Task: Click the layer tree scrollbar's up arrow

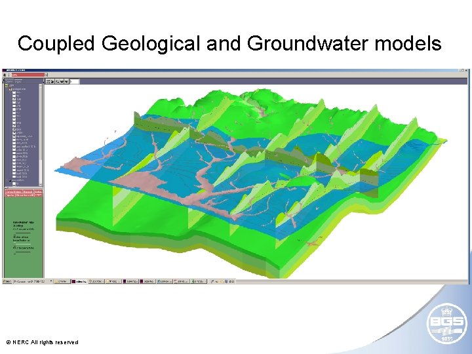Action: coord(41,85)
